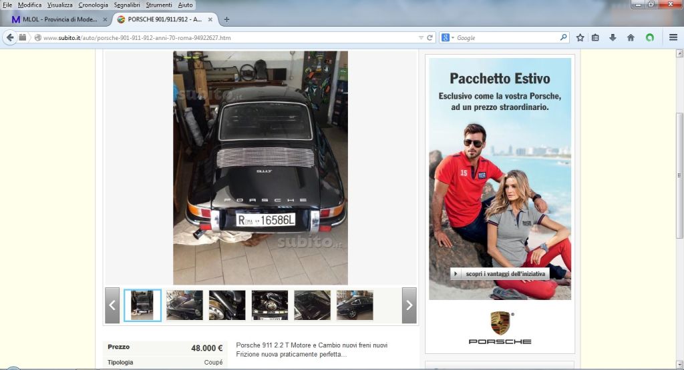Open the Strumenti menu
684x370 pixels.
(x=159, y=5)
